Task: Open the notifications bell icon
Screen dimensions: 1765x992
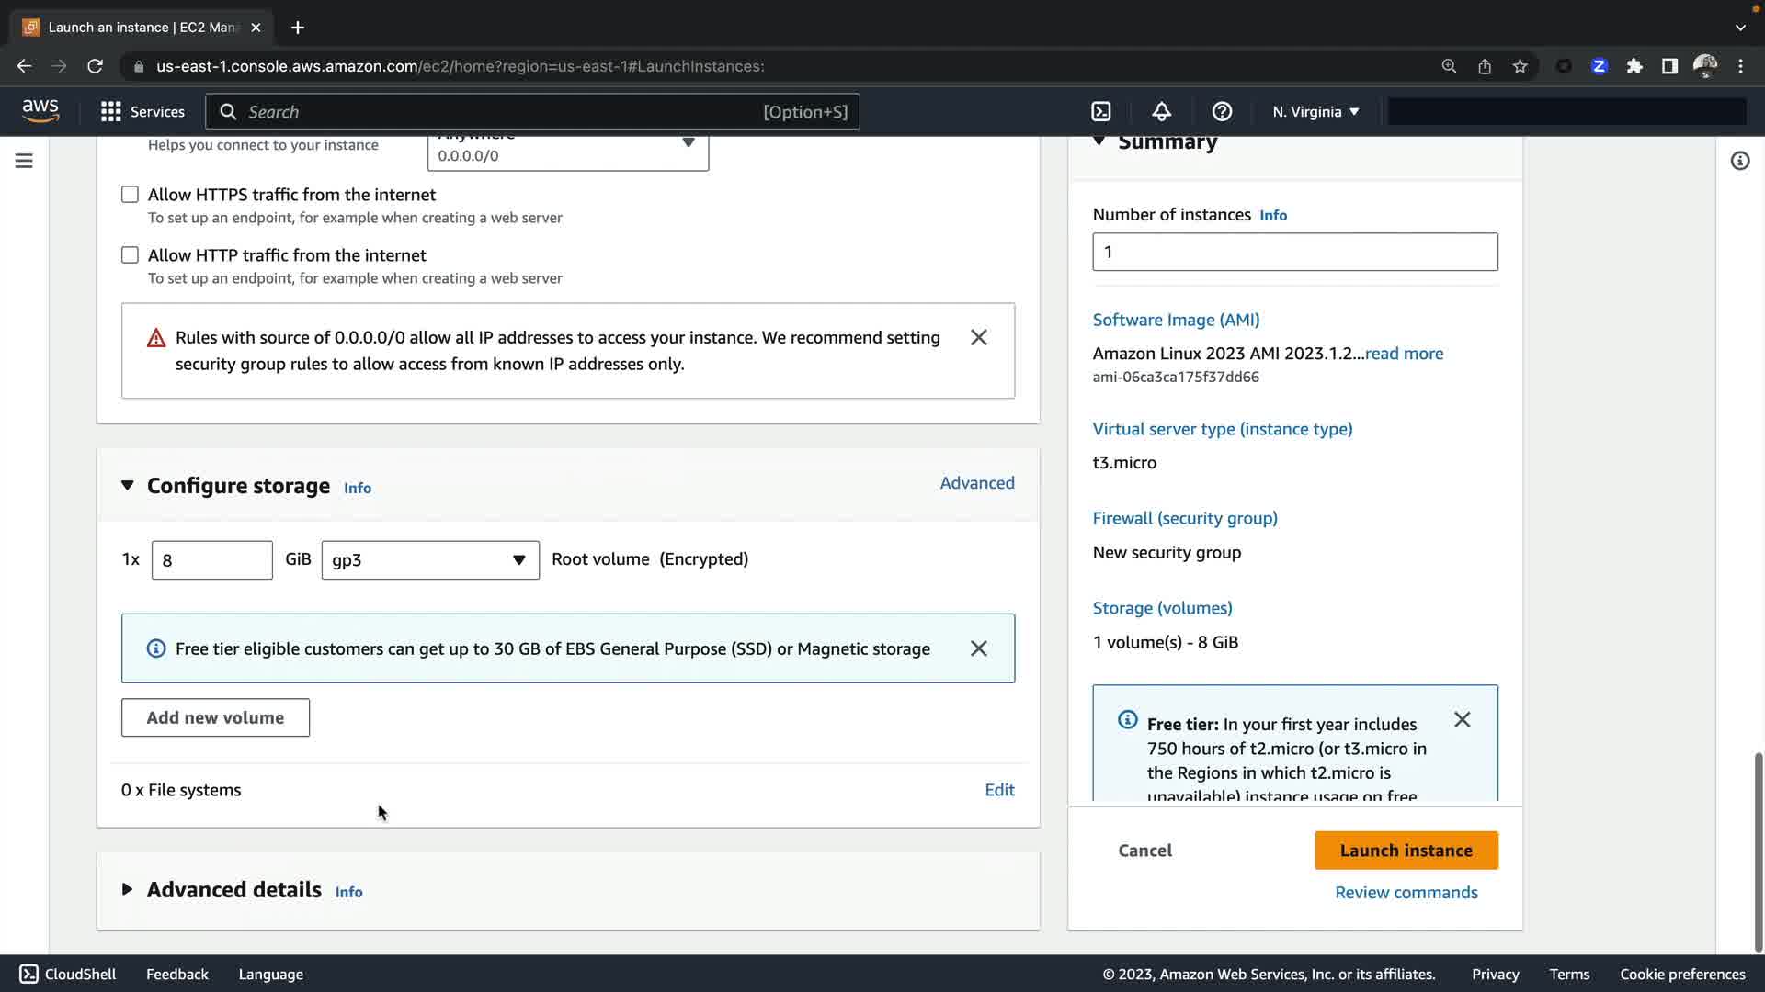Action: pyautogui.click(x=1161, y=111)
